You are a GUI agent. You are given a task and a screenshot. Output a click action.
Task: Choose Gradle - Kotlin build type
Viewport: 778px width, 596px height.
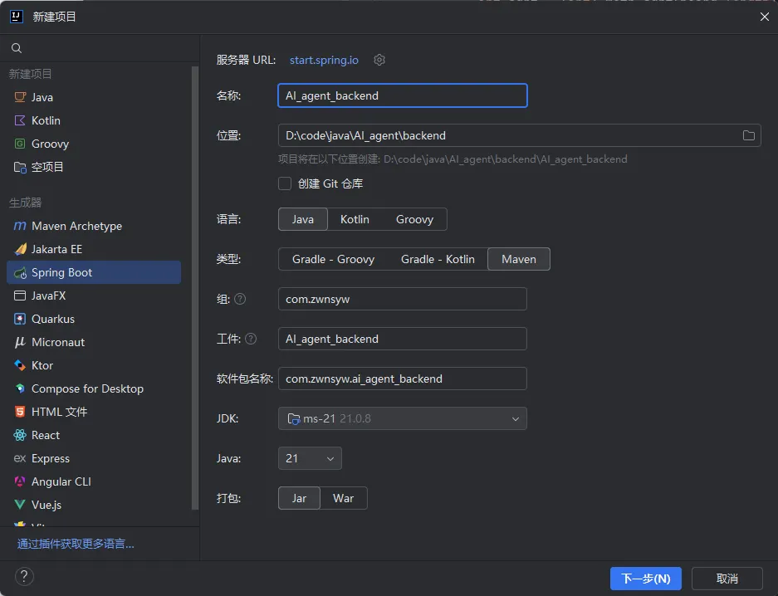click(438, 259)
